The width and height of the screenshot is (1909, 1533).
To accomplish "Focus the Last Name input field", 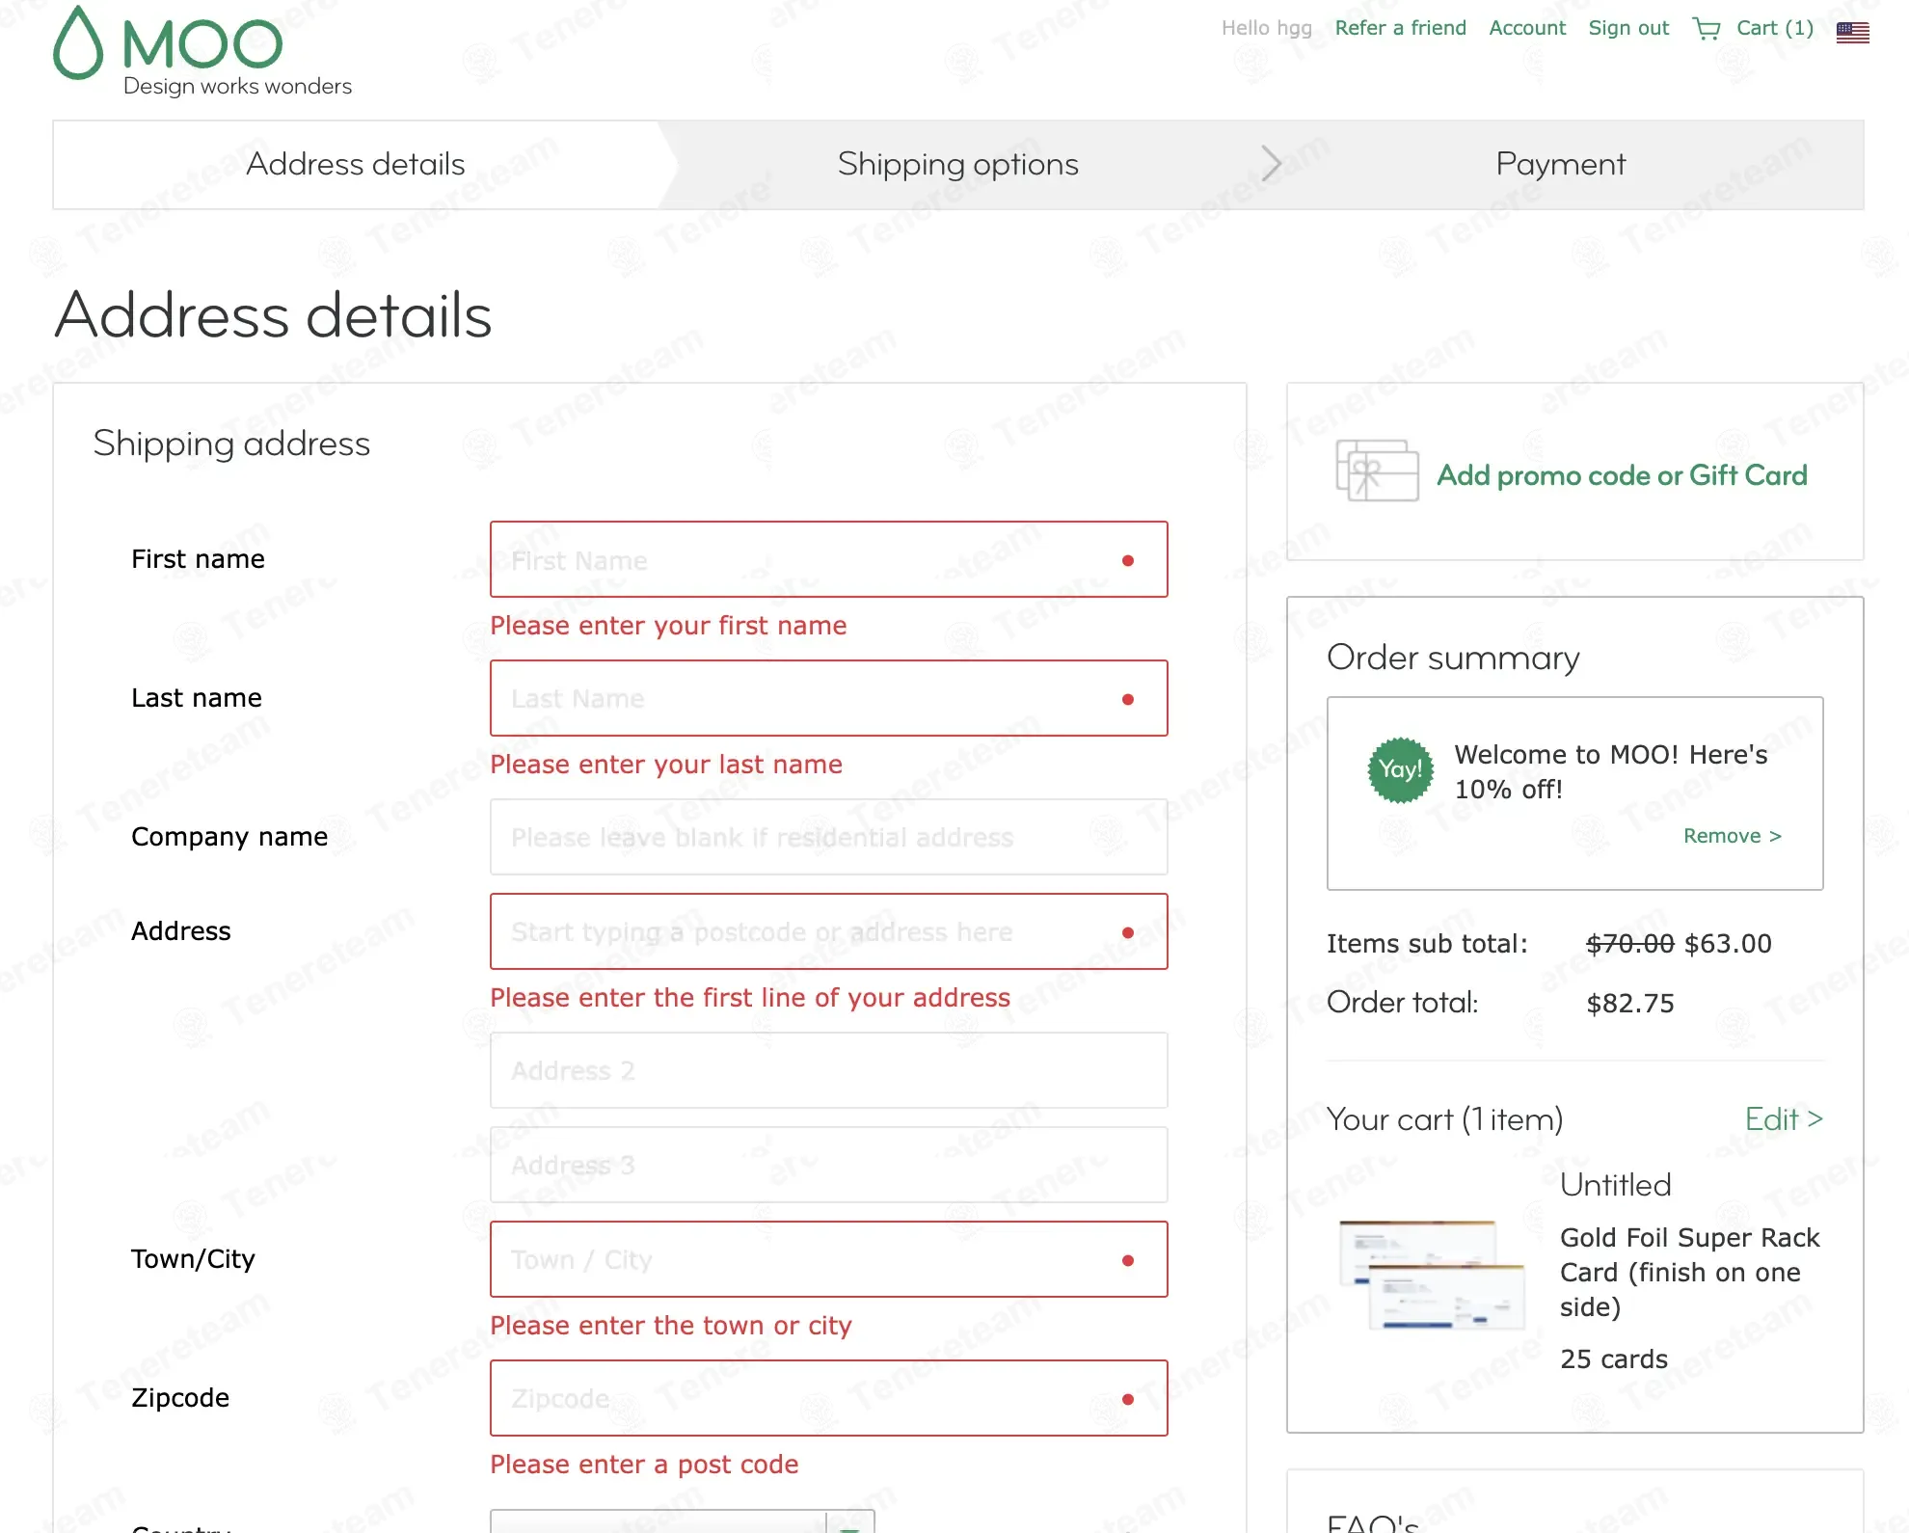I will [x=829, y=698].
